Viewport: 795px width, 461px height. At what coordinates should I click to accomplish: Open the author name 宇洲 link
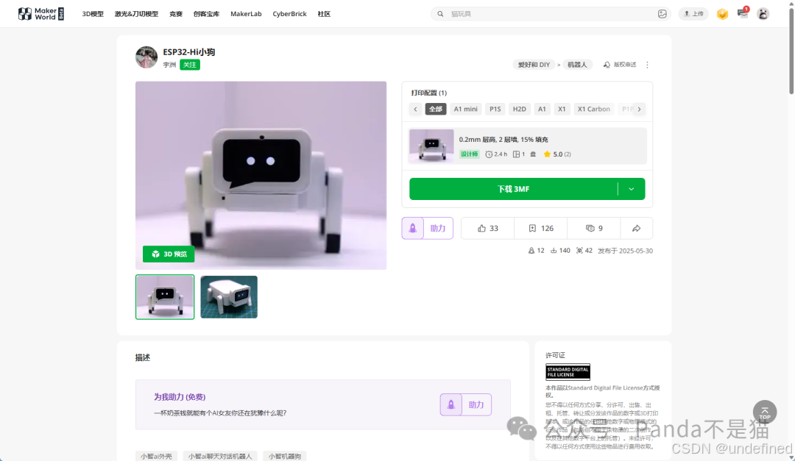[x=169, y=65]
